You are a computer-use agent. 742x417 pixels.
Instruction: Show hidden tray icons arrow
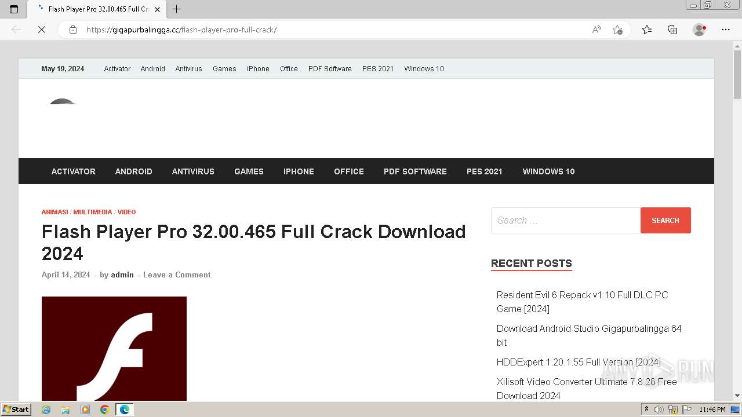(646, 409)
